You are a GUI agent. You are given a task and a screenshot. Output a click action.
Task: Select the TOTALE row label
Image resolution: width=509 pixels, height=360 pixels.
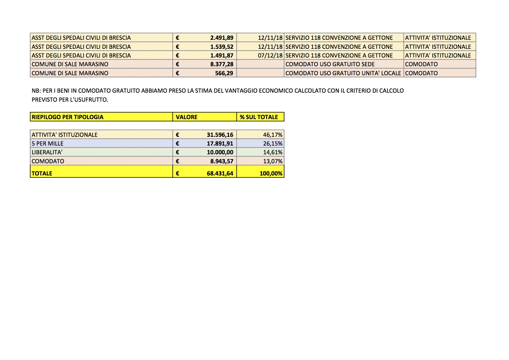click(x=42, y=173)
